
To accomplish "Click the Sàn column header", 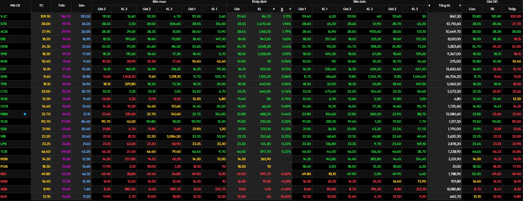I will 82,5.
